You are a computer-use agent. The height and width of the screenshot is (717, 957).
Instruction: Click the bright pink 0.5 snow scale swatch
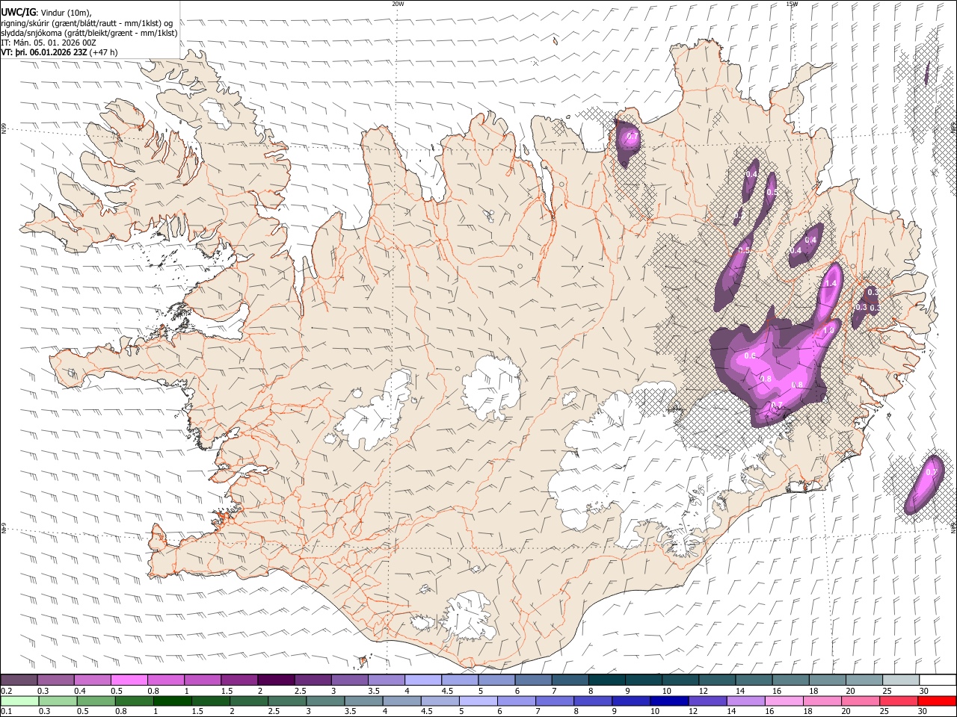[x=129, y=680]
